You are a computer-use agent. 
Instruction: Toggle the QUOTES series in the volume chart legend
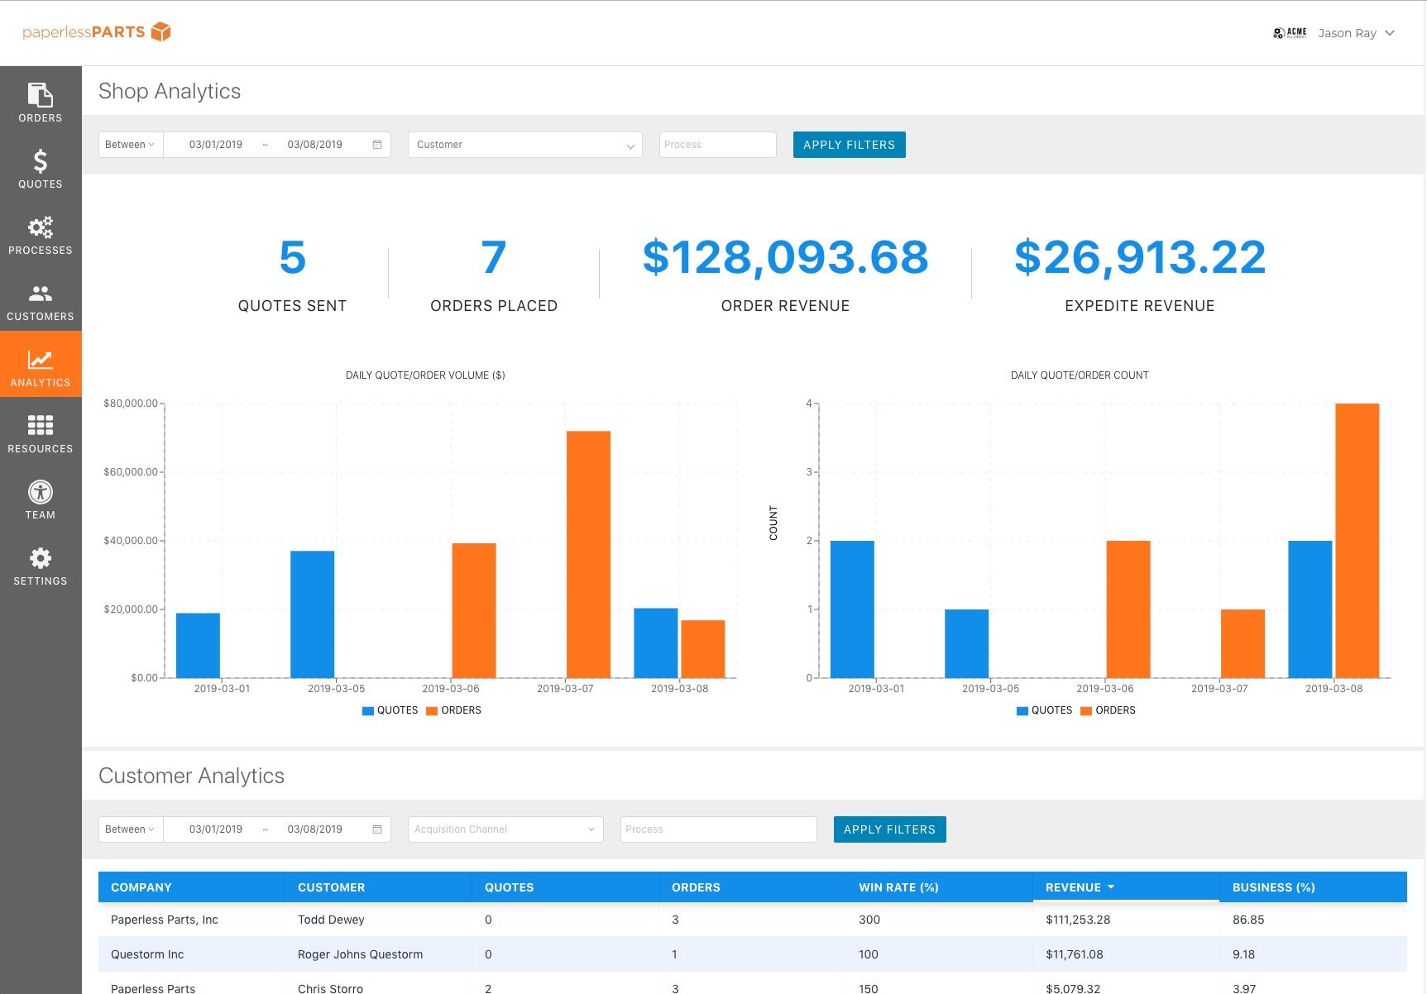(390, 710)
